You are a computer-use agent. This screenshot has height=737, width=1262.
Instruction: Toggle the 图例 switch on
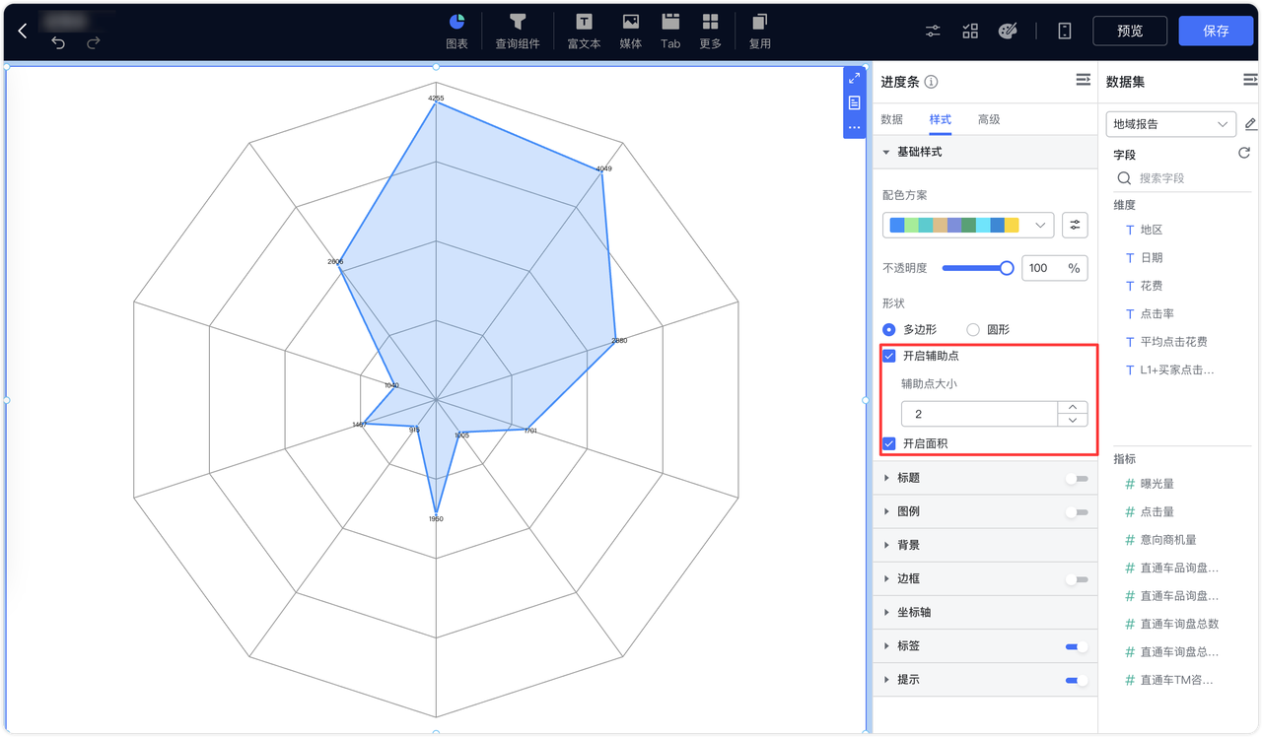(1077, 512)
